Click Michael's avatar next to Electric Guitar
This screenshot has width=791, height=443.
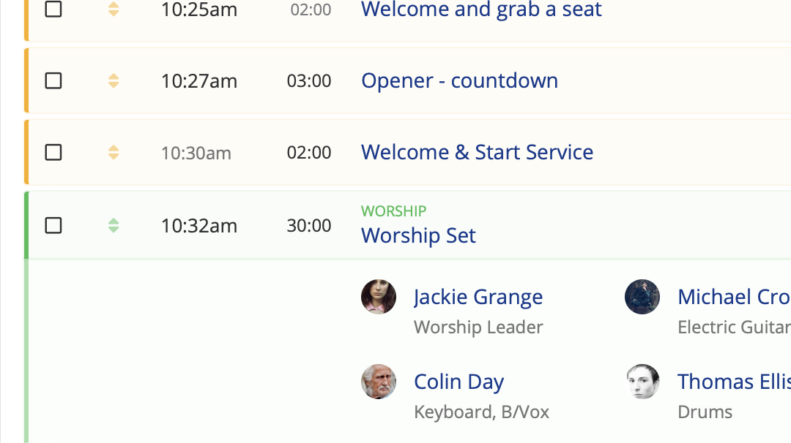pyautogui.click(x=642, y=297)
